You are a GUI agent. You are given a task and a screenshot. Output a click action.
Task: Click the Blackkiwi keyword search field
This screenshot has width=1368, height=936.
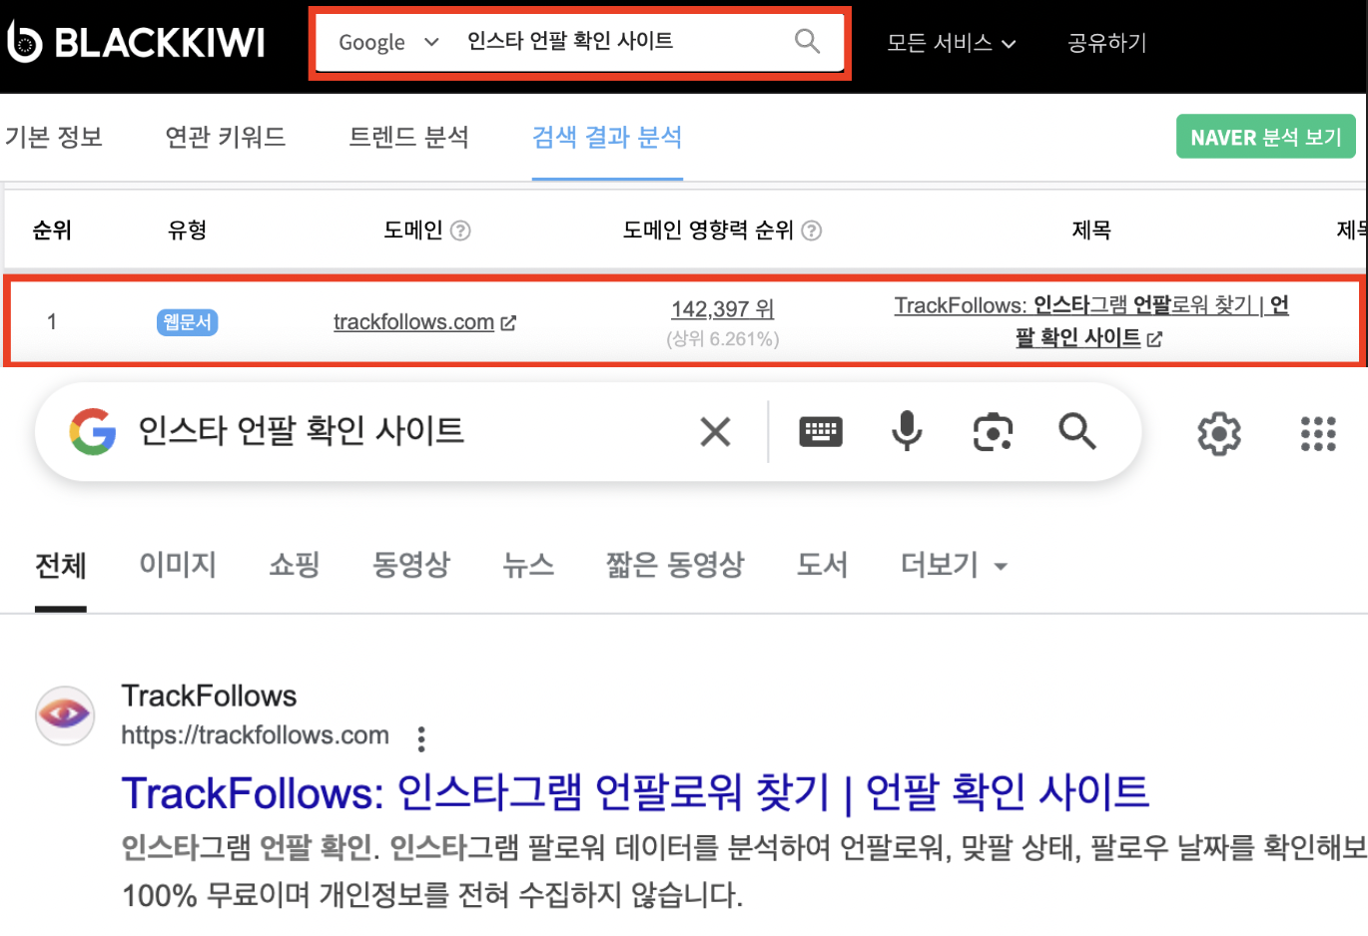coord(619,41)
